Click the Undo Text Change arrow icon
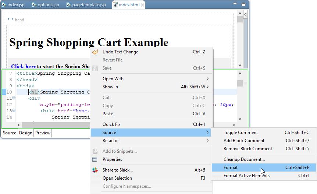 tap(95, 52)
